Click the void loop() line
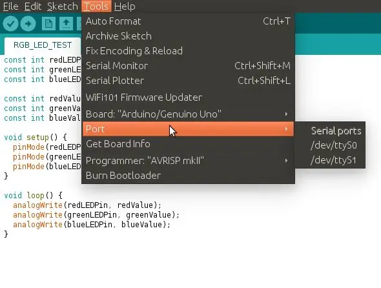The image size is (381, 288). [x=34, y=196]
